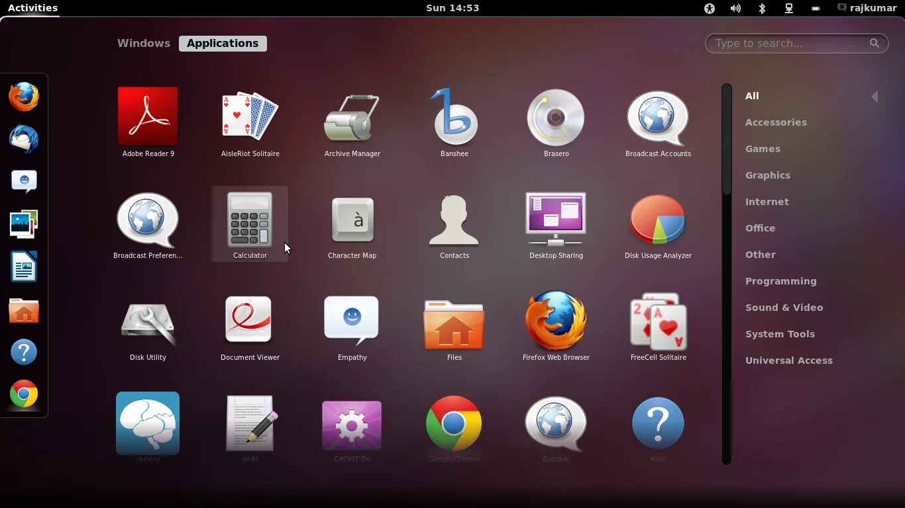Filter by System Tools category
This screenshot has width=905, height=508.
click(780, 334)
